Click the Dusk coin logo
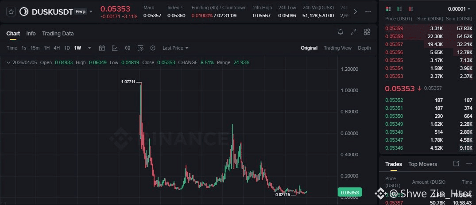476x205 pixels. pyautogui.click(x=24, y=12)
